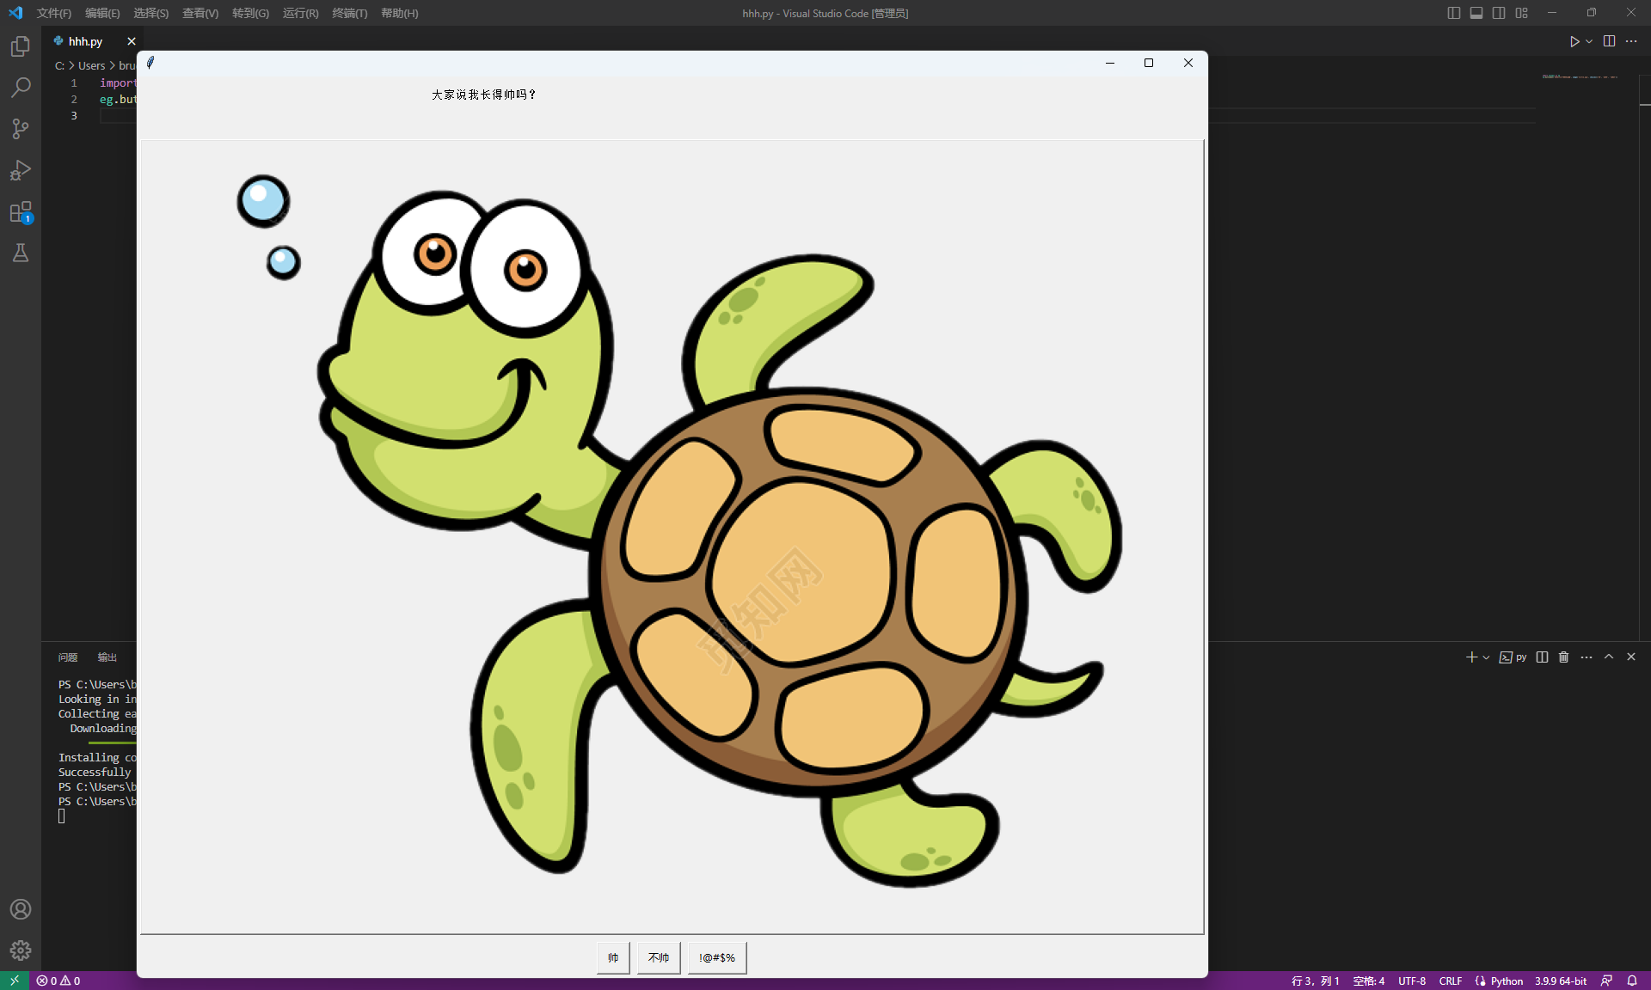Click the 帅 button in dialog
Viewport: 1651px width, 990px height.
pyautogui.click(x=613, y=957)
